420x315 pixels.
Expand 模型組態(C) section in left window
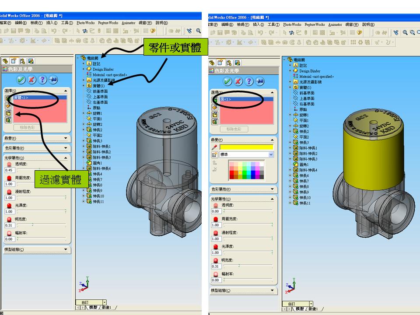click(x=66, y=249)
